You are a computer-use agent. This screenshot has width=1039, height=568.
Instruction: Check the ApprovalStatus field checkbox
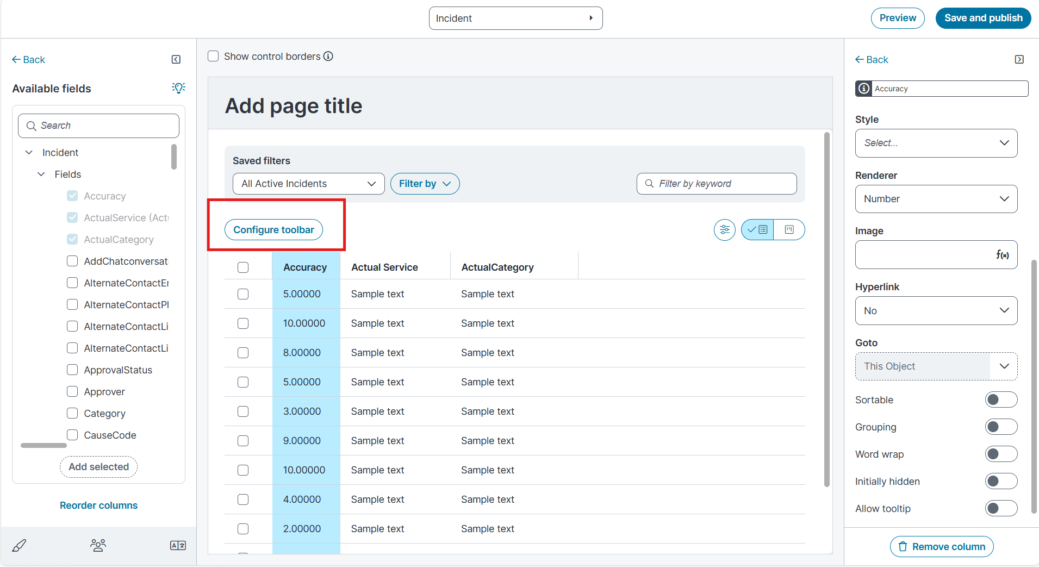pyautogui.click(x=72, y=370)
